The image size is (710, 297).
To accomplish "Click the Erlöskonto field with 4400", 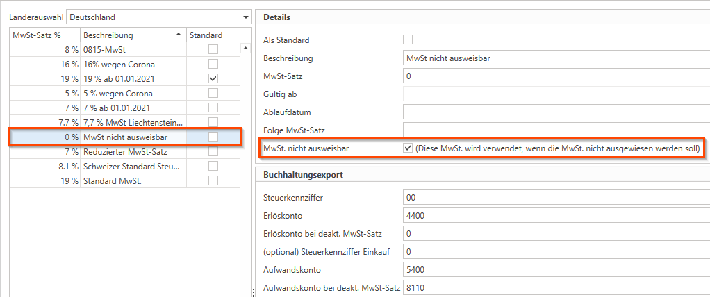I will pos(556,215).
